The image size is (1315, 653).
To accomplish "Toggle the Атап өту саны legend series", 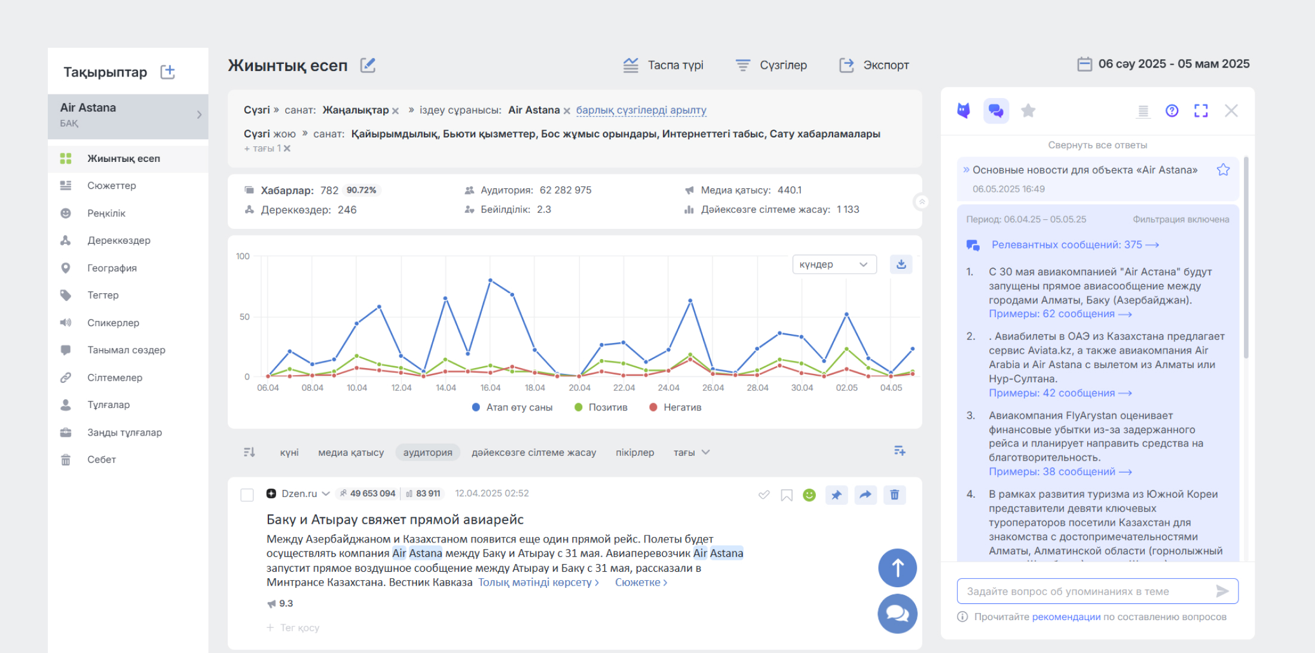I will point(512,407).
